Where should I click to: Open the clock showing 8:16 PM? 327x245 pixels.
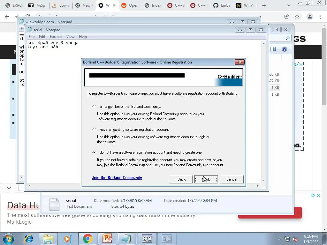[311, 239]
